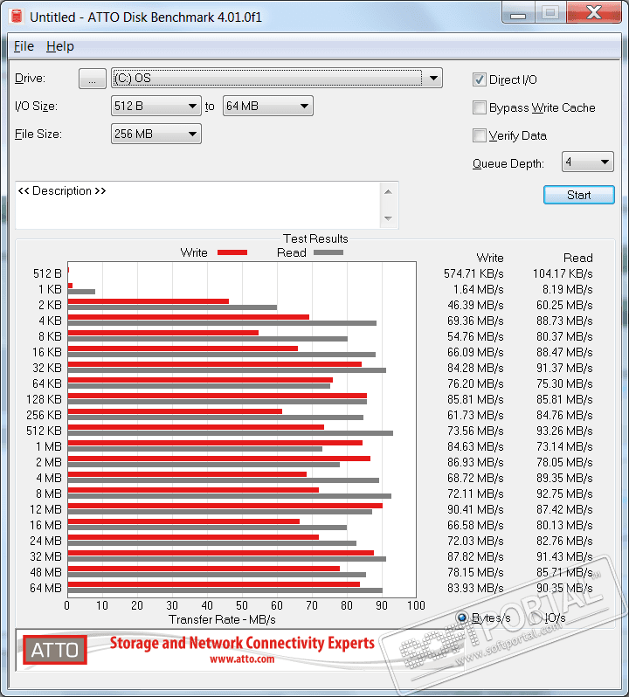Click the 84.63 MB/s write value

click(x=475, y=446)
